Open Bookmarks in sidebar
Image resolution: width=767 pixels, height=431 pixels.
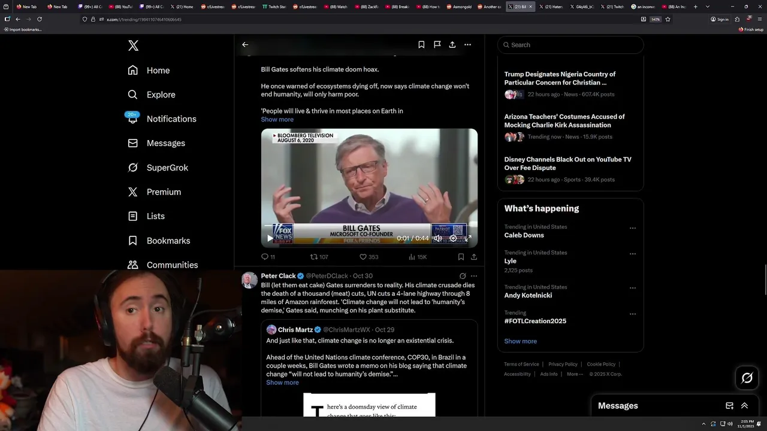[x=159, y=241]
